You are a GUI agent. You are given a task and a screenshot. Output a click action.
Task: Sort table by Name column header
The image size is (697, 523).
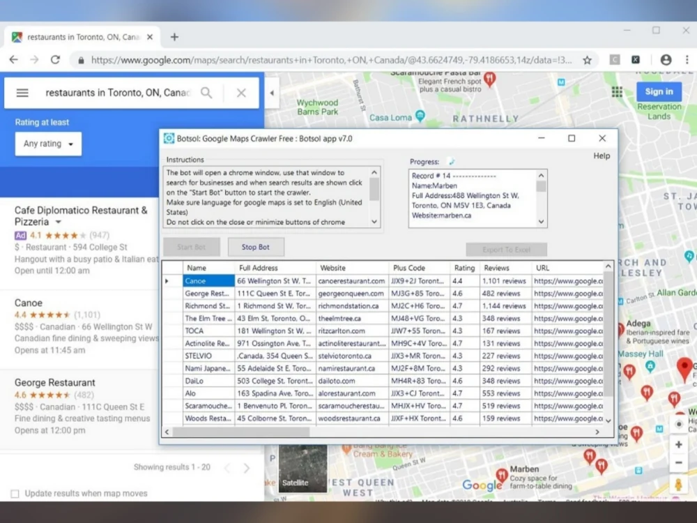click(208, 268)
